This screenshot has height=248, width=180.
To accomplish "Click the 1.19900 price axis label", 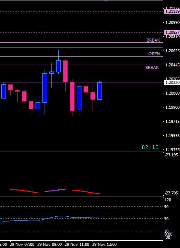I will click(172, 108).
